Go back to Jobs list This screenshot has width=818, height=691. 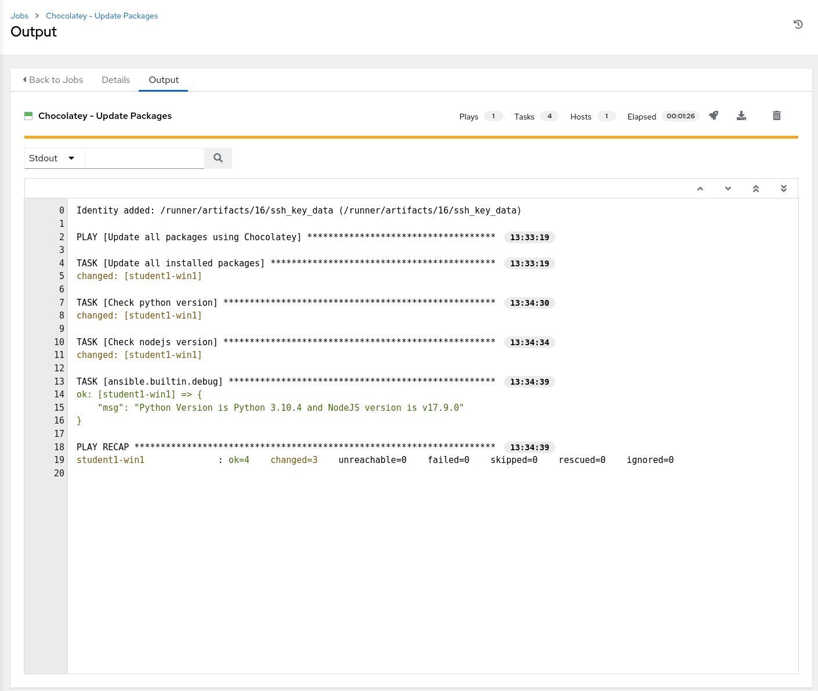click(53, 80)
